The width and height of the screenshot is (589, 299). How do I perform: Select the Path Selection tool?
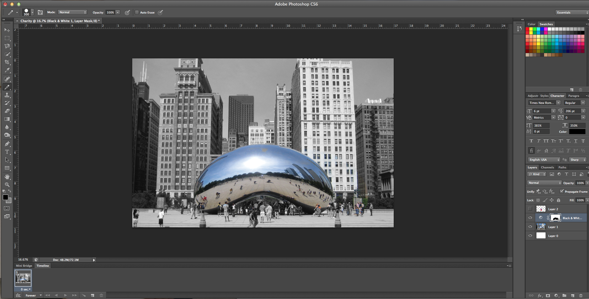7,160
